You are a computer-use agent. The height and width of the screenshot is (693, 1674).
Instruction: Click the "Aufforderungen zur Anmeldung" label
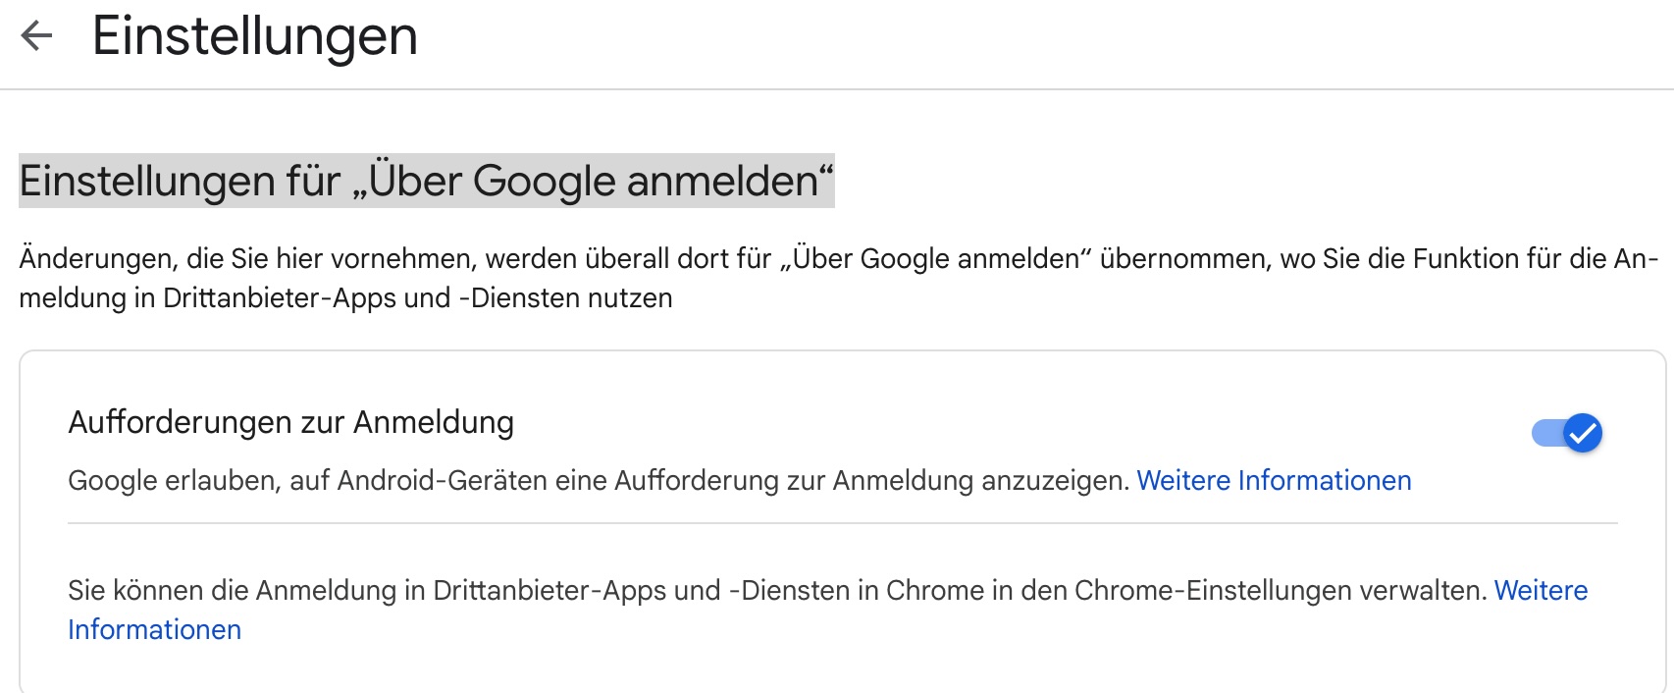click(x=290, y=423)
